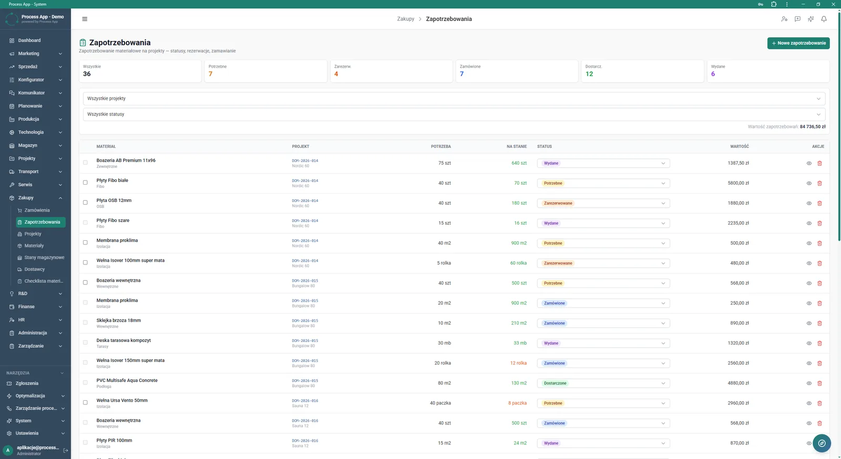Delete the Sklejka brzoza 18mm row
This screenshot has height=459, width=841.
click(819, 323)
